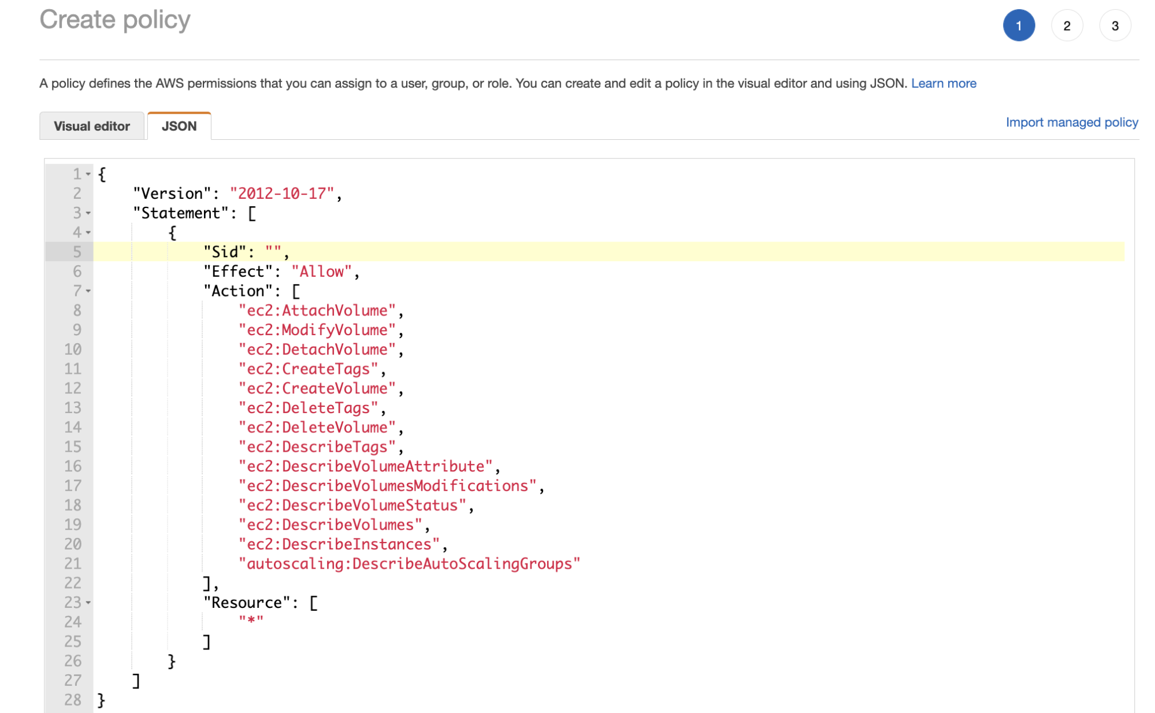Go to step 3 circle indicator
This screenshot has width=1155, height=713.
point(1115,25)
